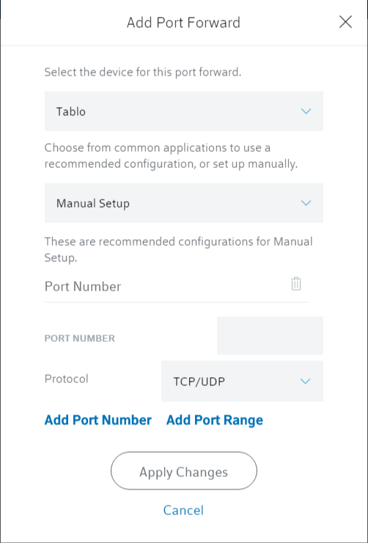Cancel the port forward setup
This screenshot has width=368, height=543.
[183, 510]
